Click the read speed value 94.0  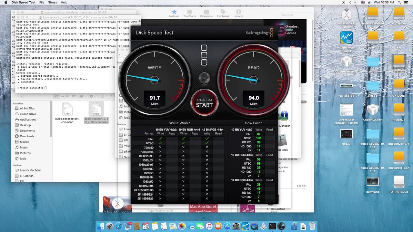[x=254, y=98]
